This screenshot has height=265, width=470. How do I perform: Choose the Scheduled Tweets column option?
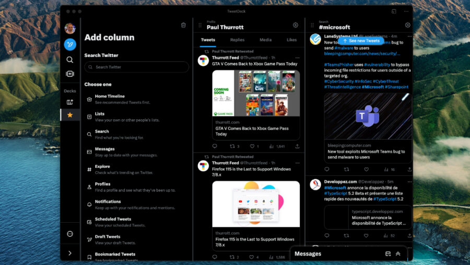point(137,222)
